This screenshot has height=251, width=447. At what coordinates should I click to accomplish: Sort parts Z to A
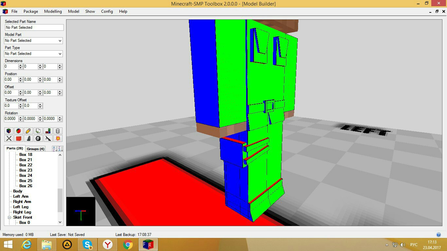[x=60, y=148]
